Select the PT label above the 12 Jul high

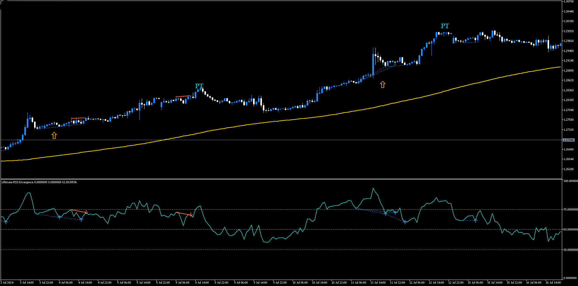click(445, 26)
